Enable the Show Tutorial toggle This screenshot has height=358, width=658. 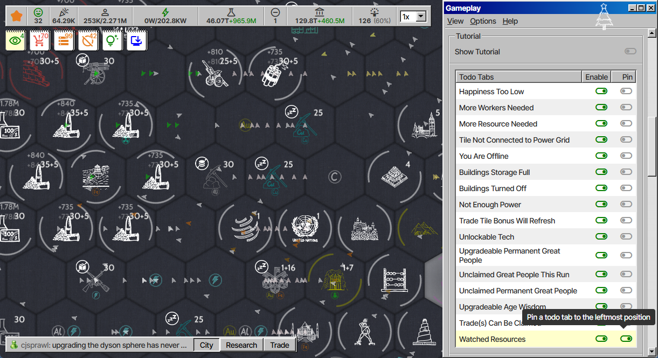[x=630, y=52]
